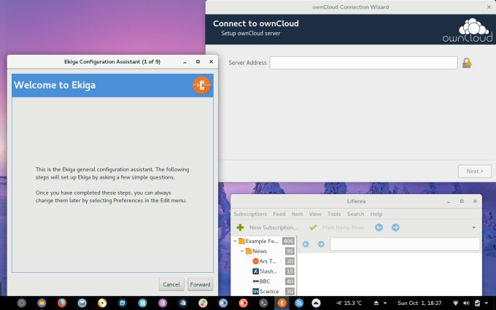This screenshot has width=496, height=310.
Task: Launch Firefox from the bottom panel
Action: [x=62, y=303]
